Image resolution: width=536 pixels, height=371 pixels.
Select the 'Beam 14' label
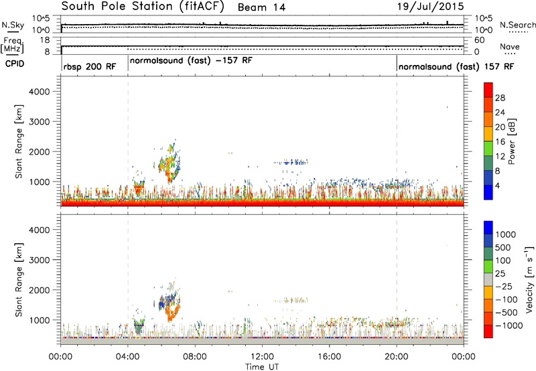pyautogui.click(x=261, y=7)
